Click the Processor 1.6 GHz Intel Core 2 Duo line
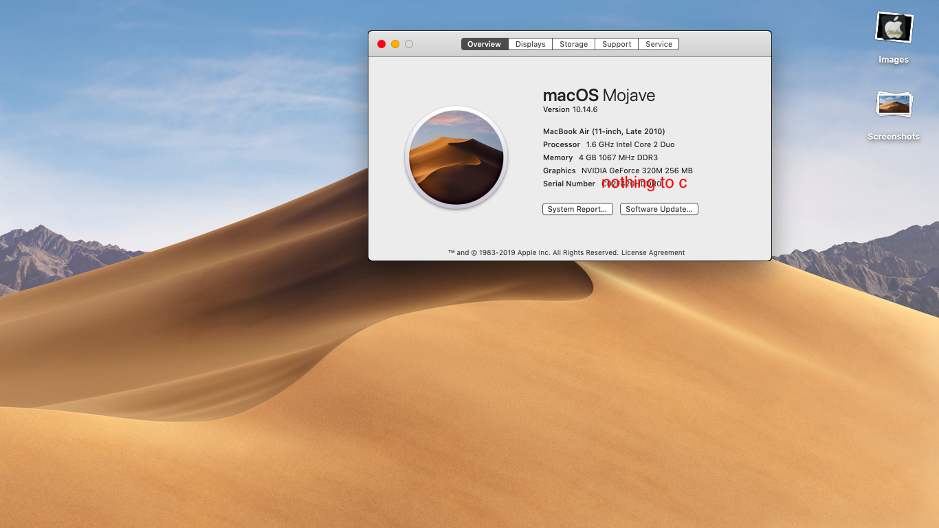The width and height of the screenshot is (939, 528). click(609, 144)
